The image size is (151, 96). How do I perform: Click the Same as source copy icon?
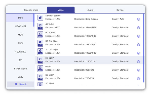click(40, 18)
